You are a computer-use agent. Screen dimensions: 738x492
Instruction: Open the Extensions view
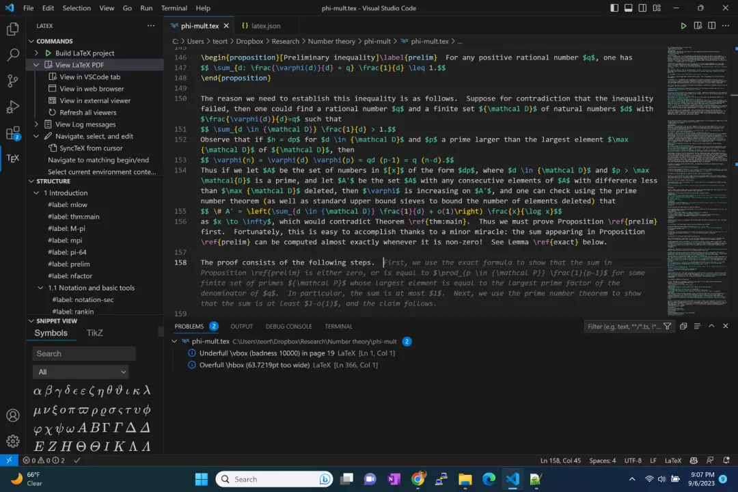tap(12, 133)
